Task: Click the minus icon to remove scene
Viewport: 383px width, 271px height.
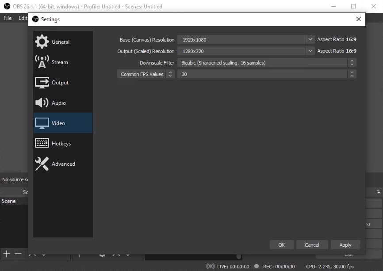Action: (x=18, y=254)
